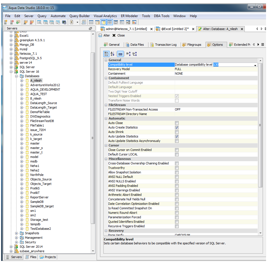Uncheck Auto Create Statistics
The height and width of the screenshot is (264, 268).
[x=177, y=128]
